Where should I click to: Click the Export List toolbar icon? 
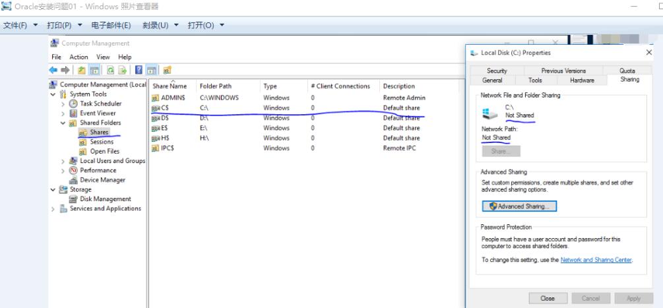[123, 69]
